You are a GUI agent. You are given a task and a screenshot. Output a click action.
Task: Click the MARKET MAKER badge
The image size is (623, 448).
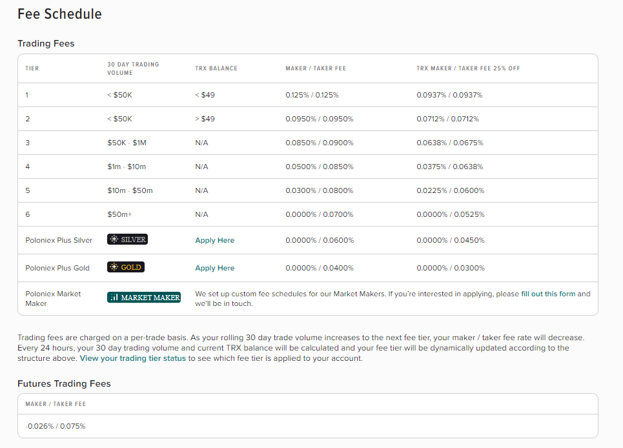(144, 297)
